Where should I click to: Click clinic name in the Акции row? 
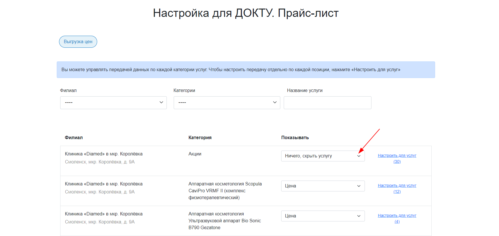tap(104, 154)
